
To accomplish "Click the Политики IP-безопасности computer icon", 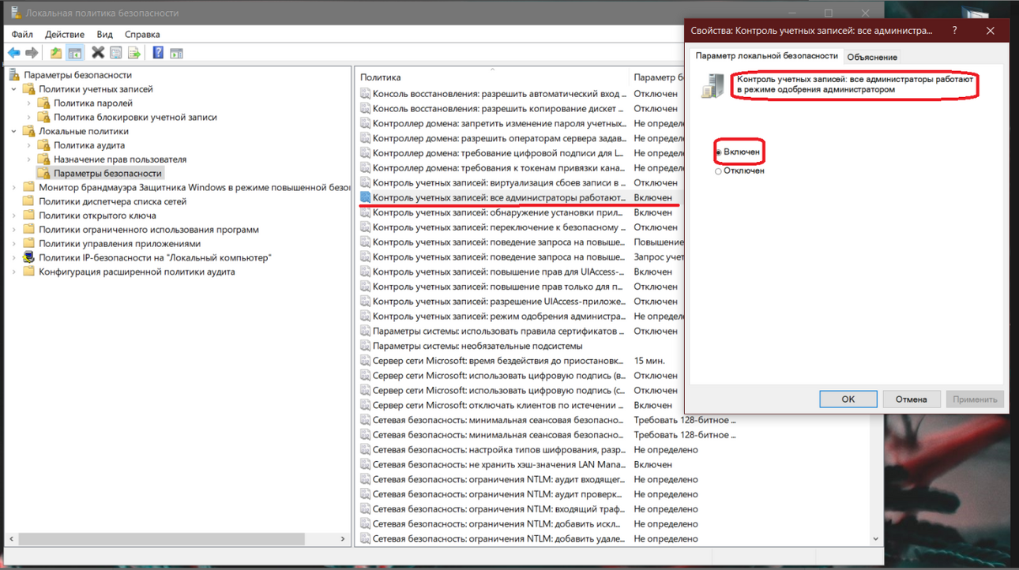I will [x=29, y=257].
